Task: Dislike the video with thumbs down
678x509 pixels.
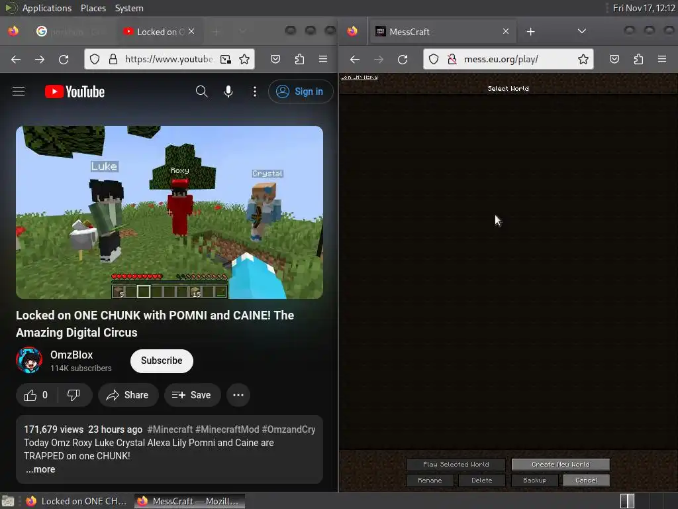Action: click(74, 395)
